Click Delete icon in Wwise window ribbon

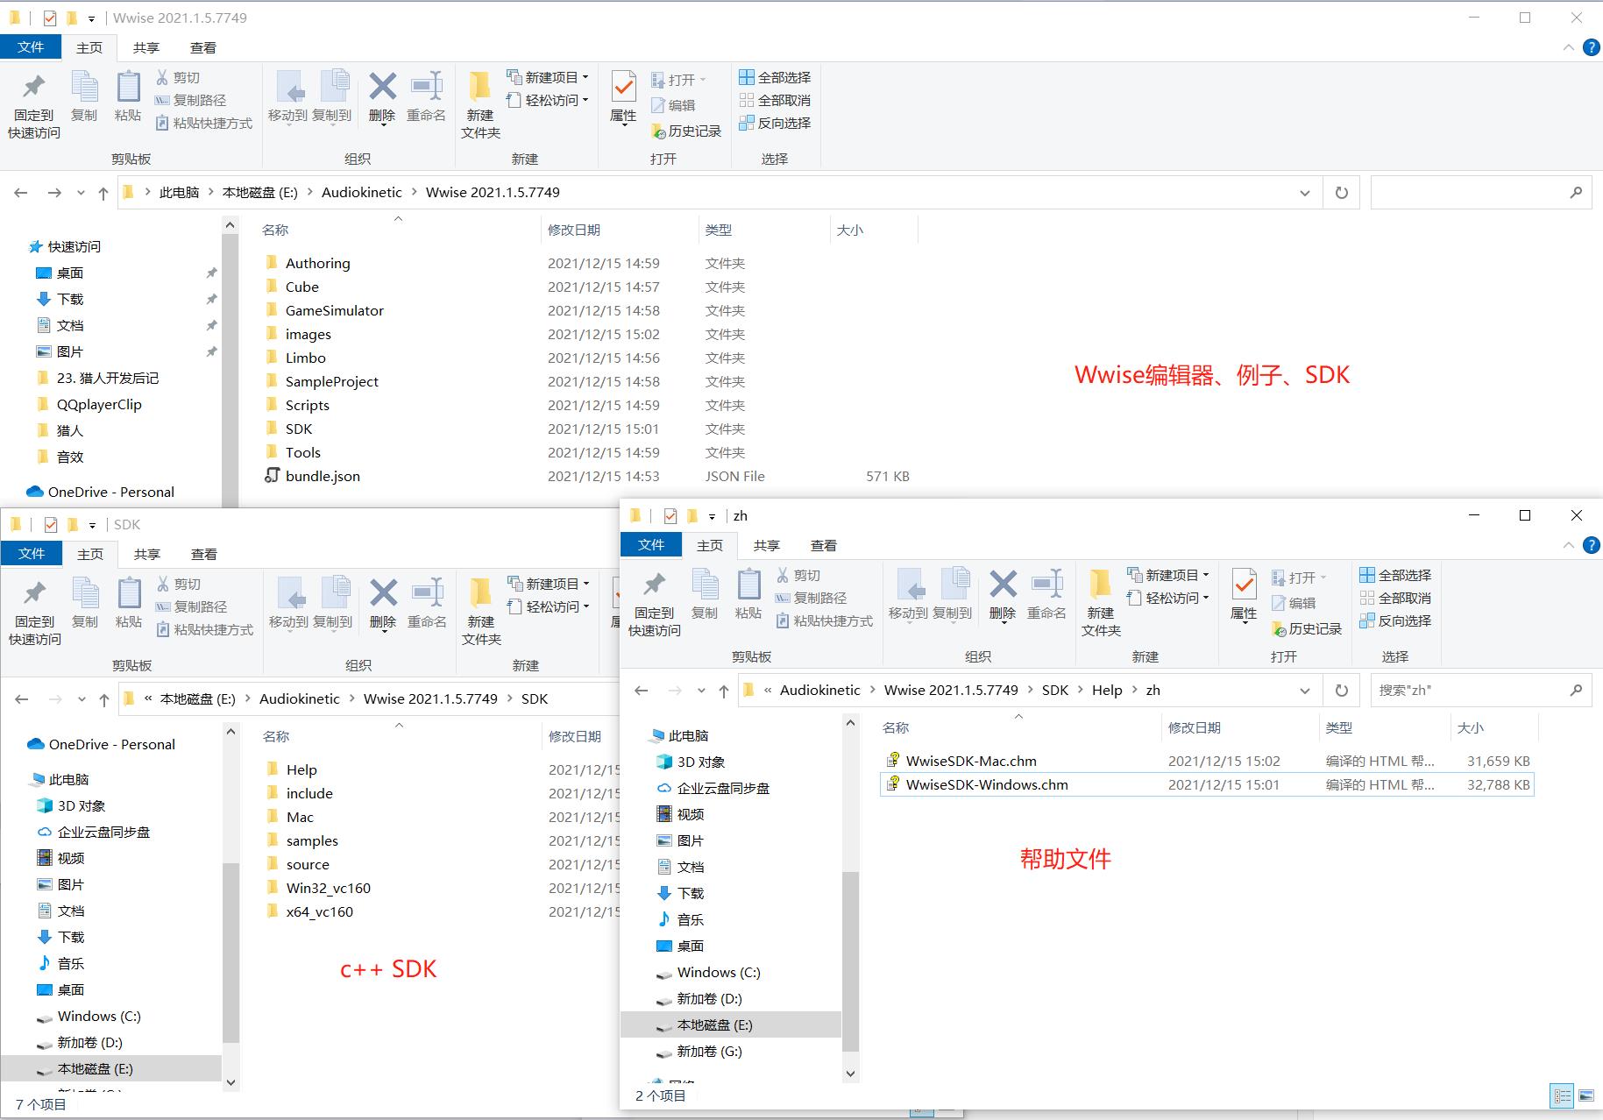click(382, 98)
